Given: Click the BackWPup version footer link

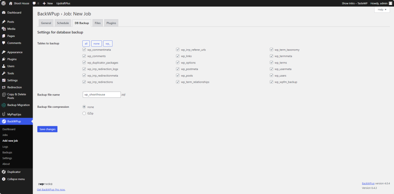Looking at the screenshot, I should coord(368,184).
